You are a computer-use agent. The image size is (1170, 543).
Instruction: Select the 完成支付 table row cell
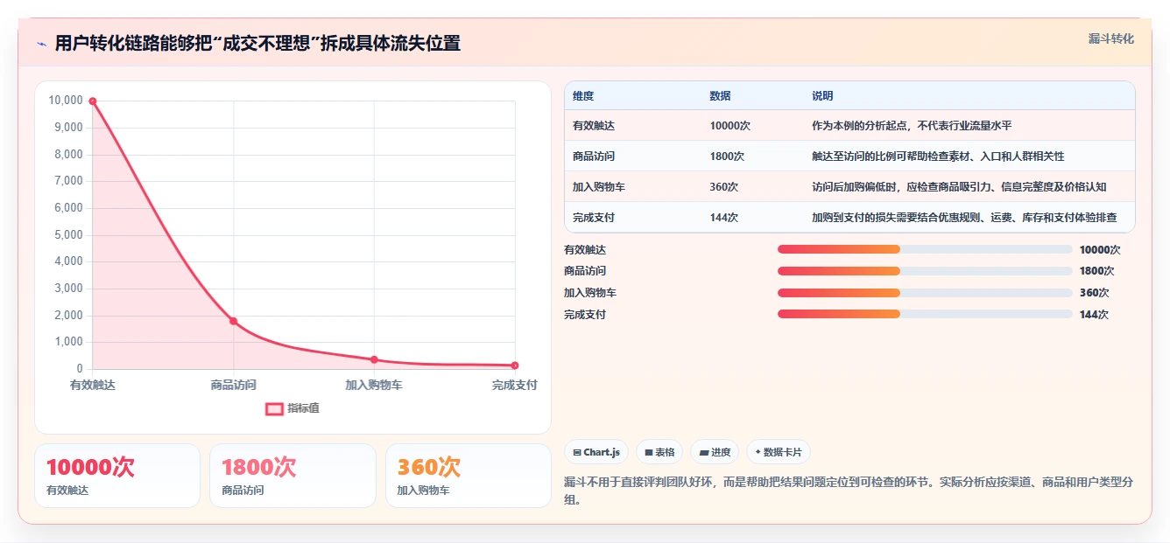(x=594, y=218)
